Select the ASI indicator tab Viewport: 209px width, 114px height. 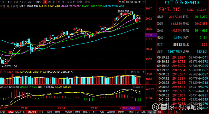point(95,112)
